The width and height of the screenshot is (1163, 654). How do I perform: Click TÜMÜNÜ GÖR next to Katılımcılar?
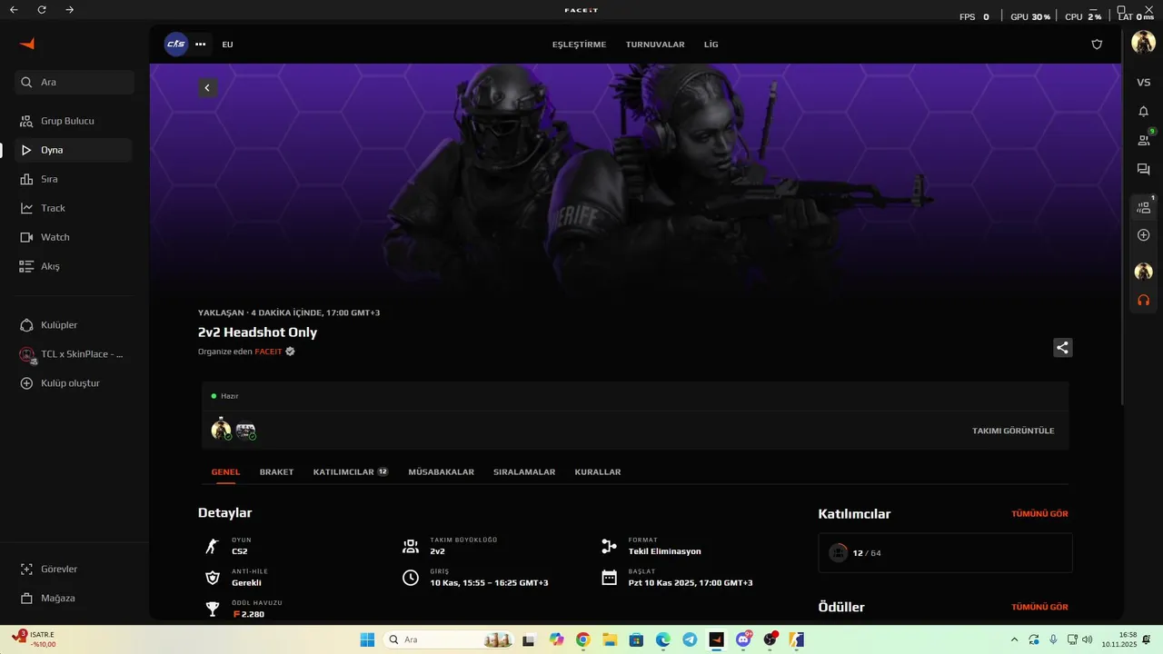[x=1039, y=514]
